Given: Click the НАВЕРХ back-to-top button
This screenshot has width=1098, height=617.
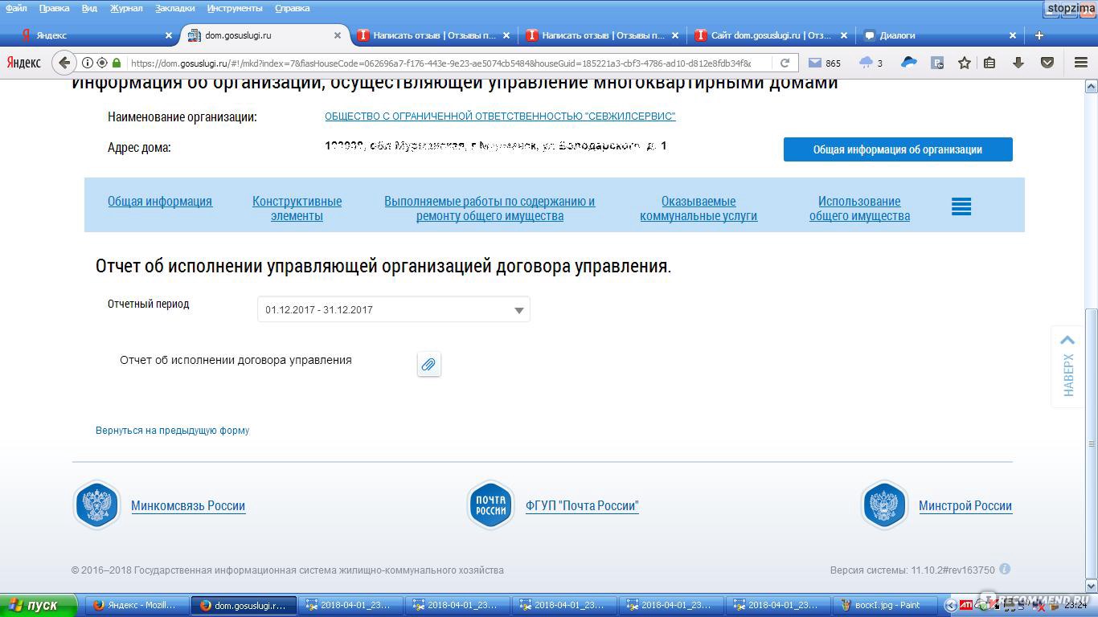Looking at the screenshot, I should point(1067,366).
